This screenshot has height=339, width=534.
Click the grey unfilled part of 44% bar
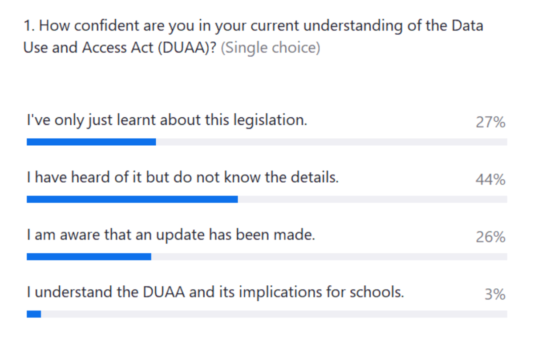pos(372,199)
